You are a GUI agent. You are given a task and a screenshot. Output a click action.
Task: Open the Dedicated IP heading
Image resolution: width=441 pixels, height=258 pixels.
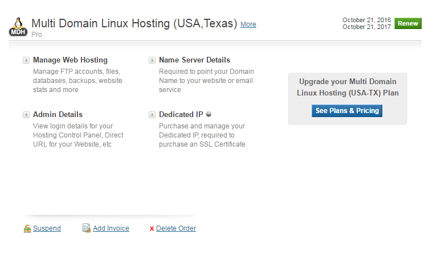tap(181, 114)
